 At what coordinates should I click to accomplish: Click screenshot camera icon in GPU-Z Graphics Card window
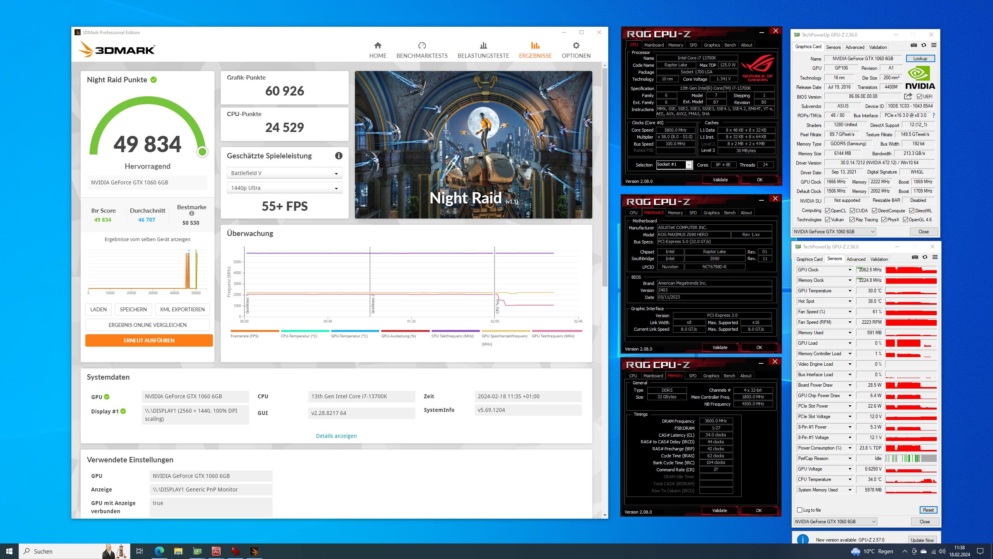914,45
